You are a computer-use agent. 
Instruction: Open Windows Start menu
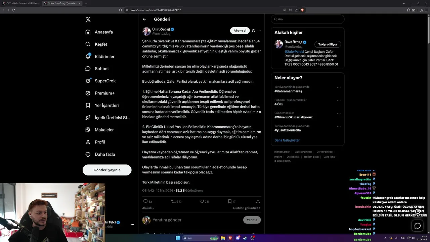pos(178,238)
